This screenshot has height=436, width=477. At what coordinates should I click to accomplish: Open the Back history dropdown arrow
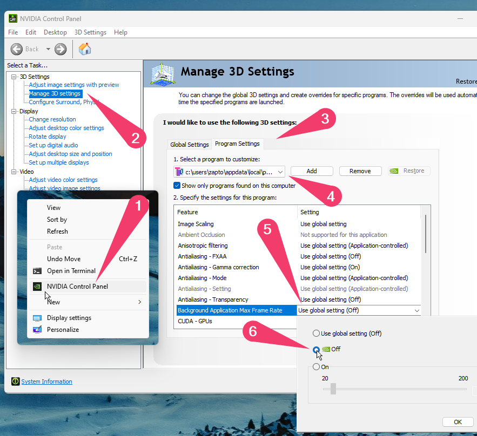click(x=48, y=49)
